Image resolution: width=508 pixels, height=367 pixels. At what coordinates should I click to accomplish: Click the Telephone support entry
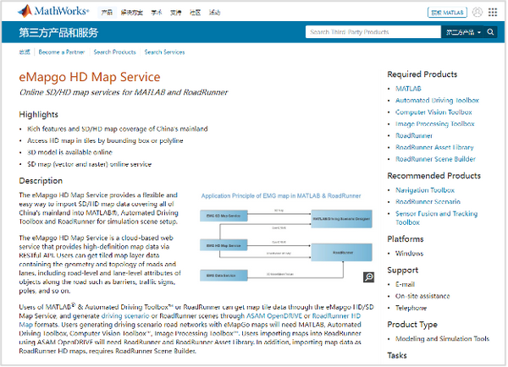coord(411,308)
